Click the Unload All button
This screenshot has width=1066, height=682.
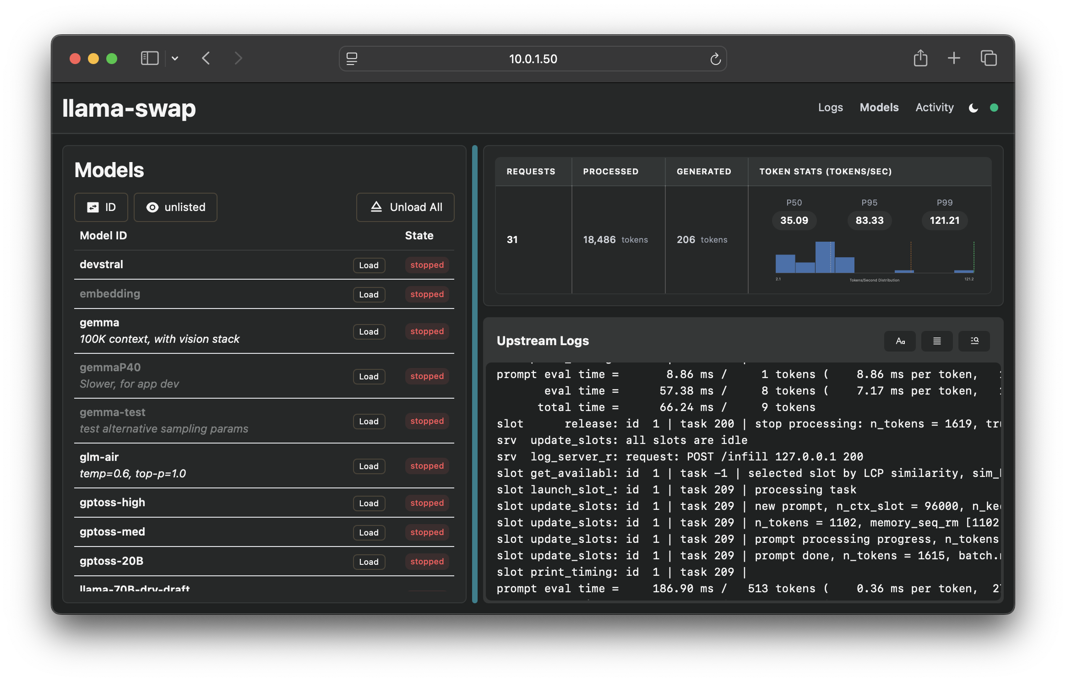(x=405, y=207)
